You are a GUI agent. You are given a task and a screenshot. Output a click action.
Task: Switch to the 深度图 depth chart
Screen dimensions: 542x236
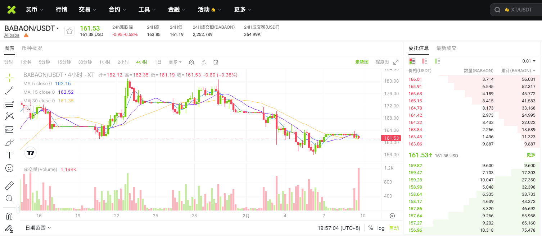click(382, 62)
